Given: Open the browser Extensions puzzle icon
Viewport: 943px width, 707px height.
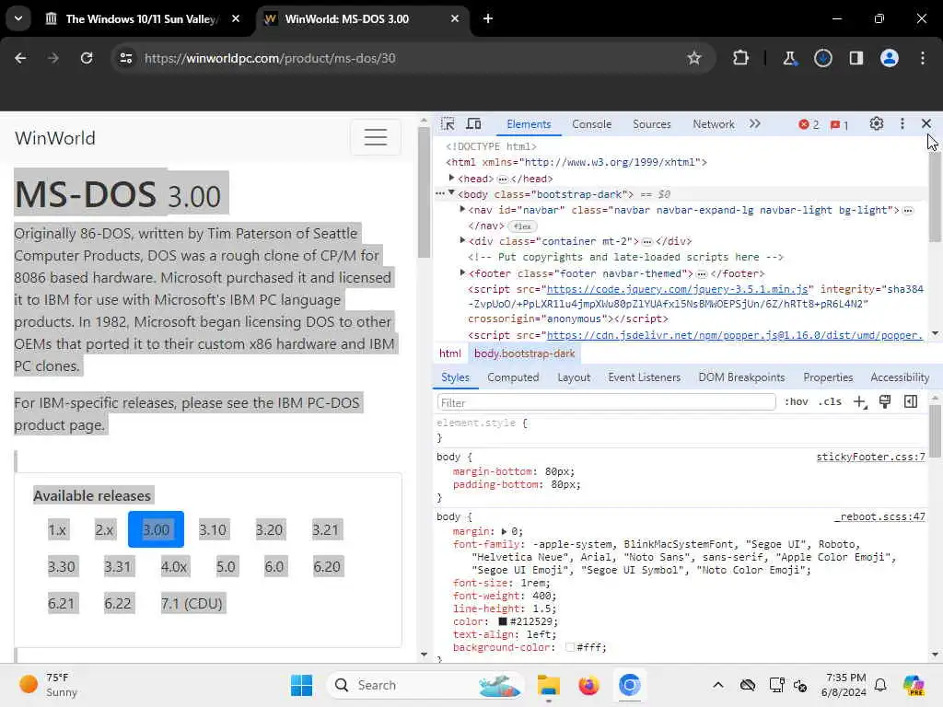Looking at the screenshot, I should pyautogui.click(x=740, y=58).
